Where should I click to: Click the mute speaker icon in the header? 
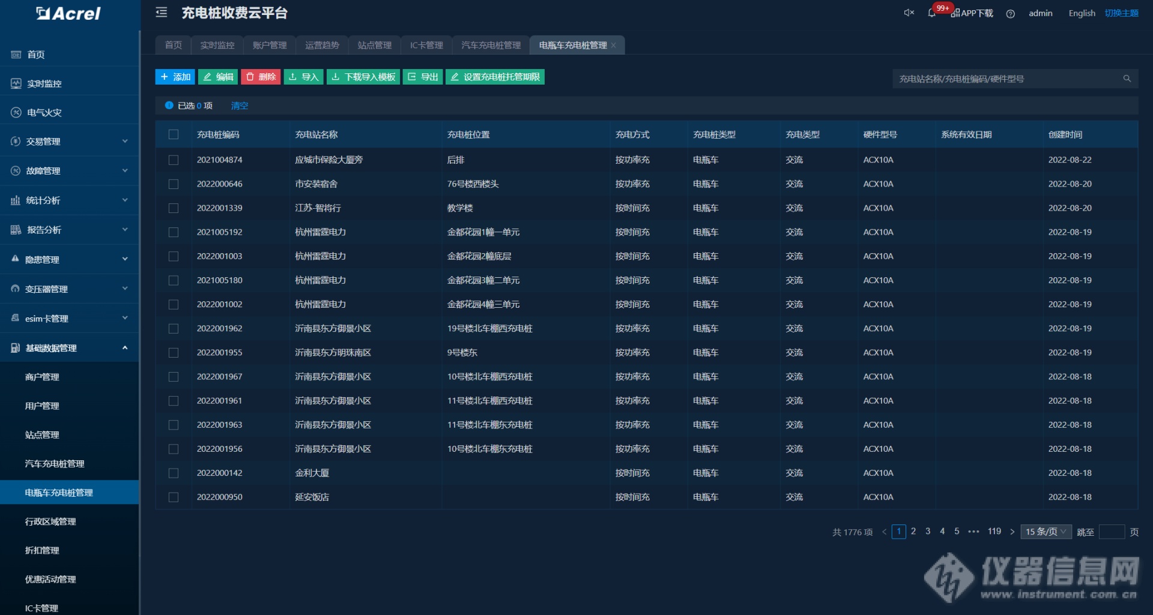909,13
